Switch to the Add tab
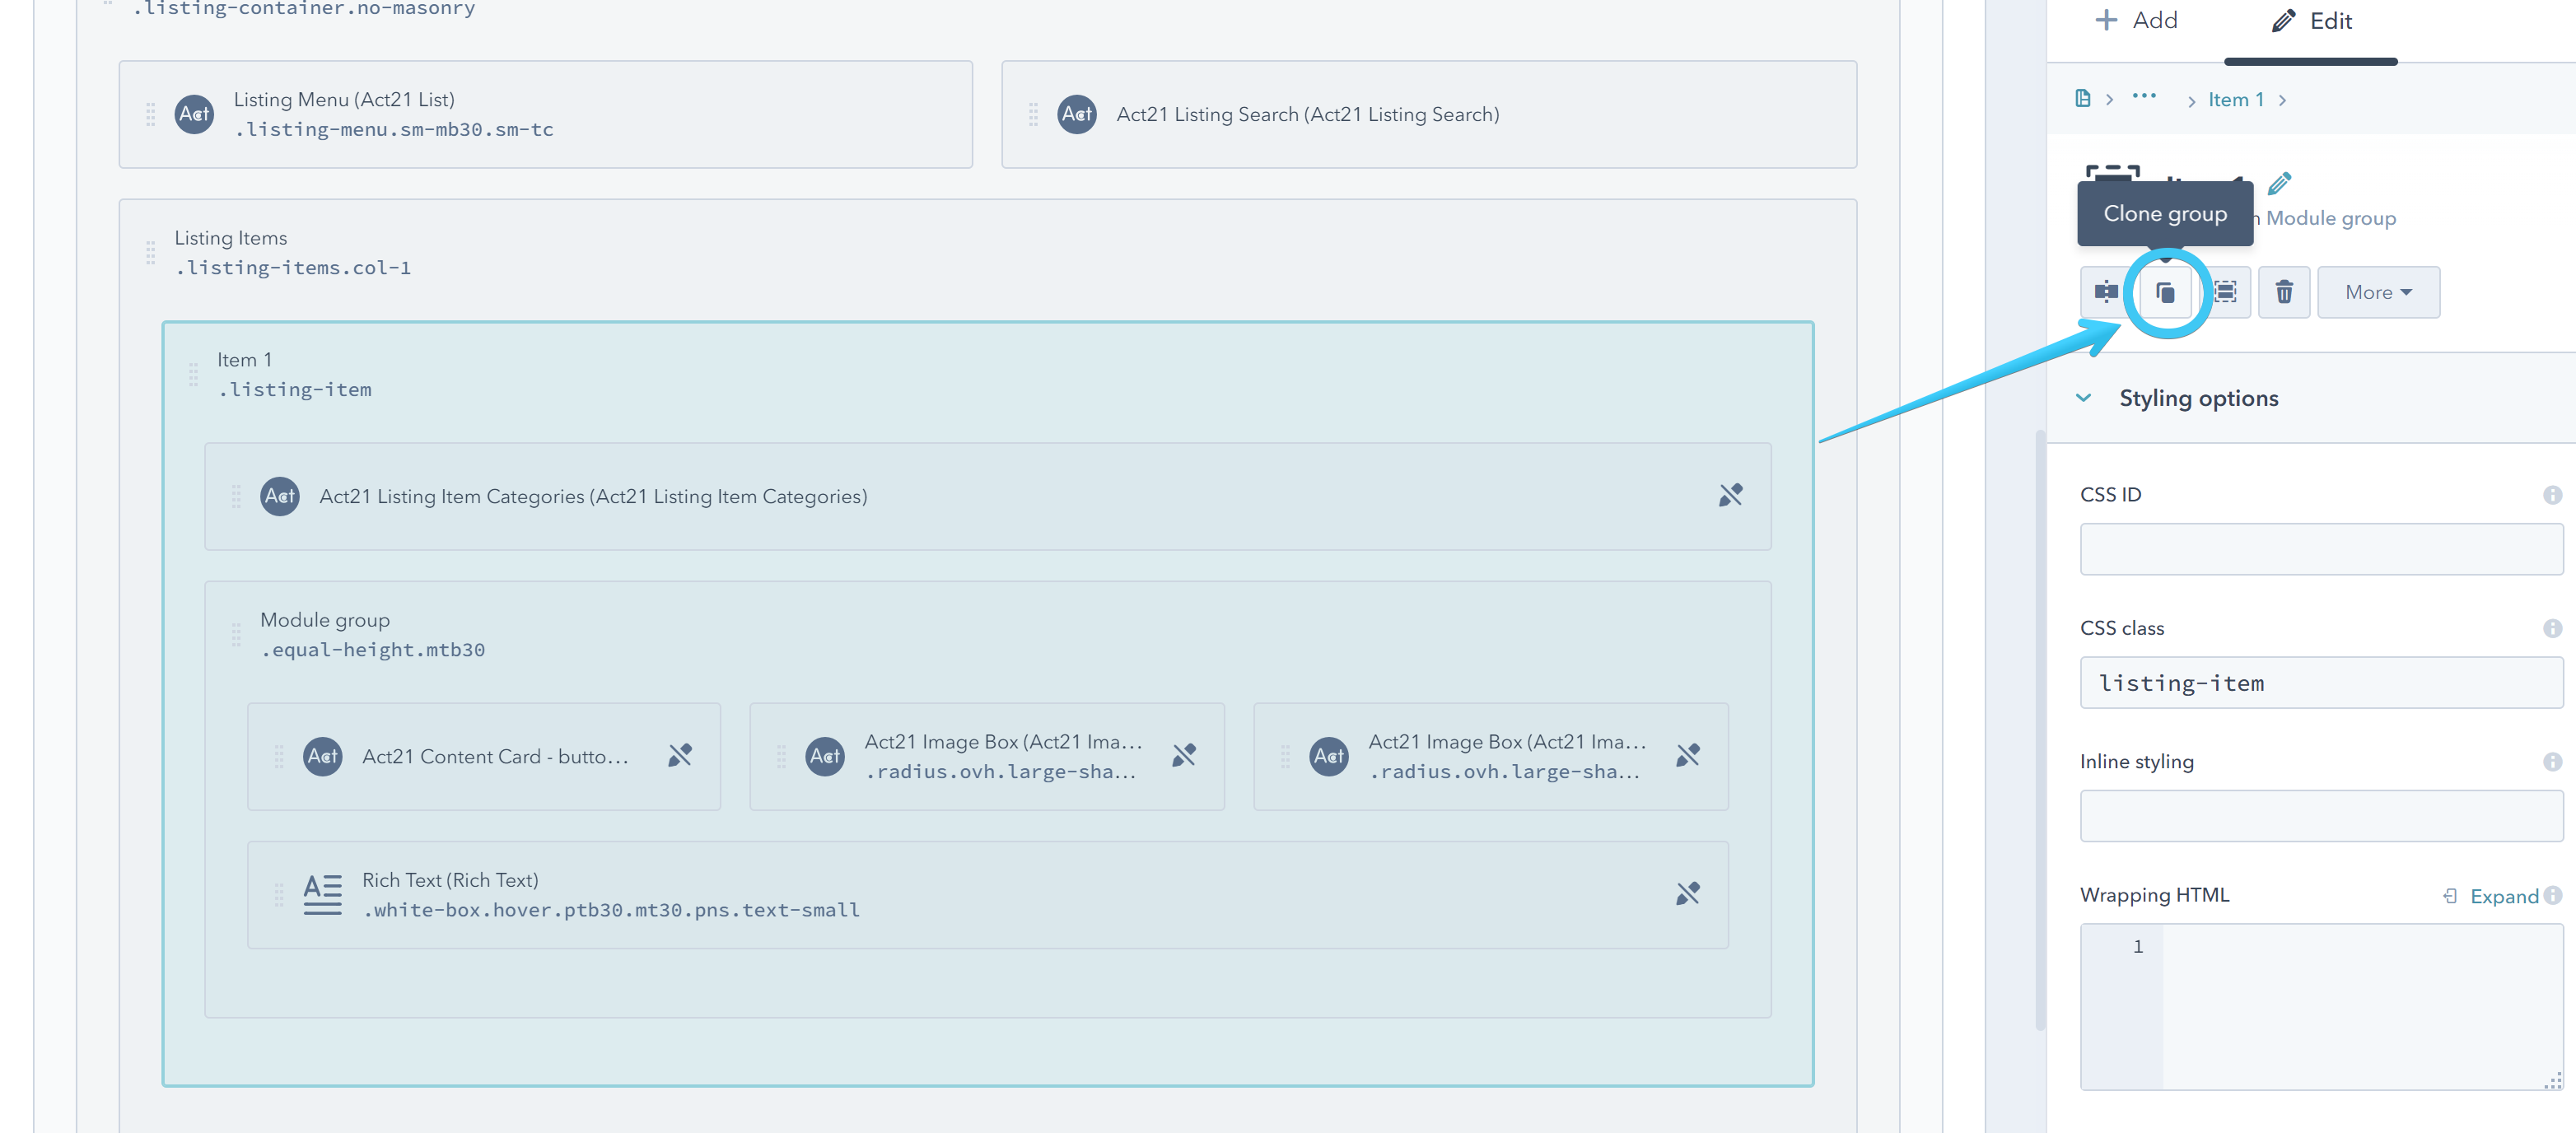Viewport: 2576px width, 1133px height. (2136, 21)
